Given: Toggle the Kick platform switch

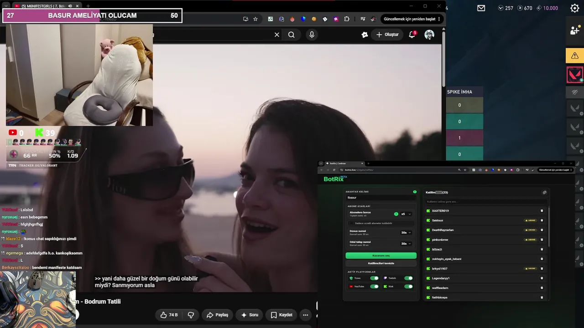Looking at the screenshot, I should click(x=408, y=287).
